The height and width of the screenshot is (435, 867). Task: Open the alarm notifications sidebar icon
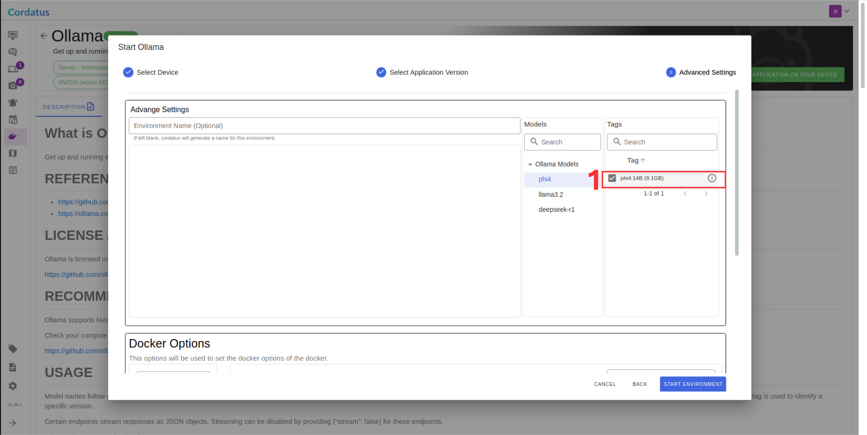(x=13, y=102)
